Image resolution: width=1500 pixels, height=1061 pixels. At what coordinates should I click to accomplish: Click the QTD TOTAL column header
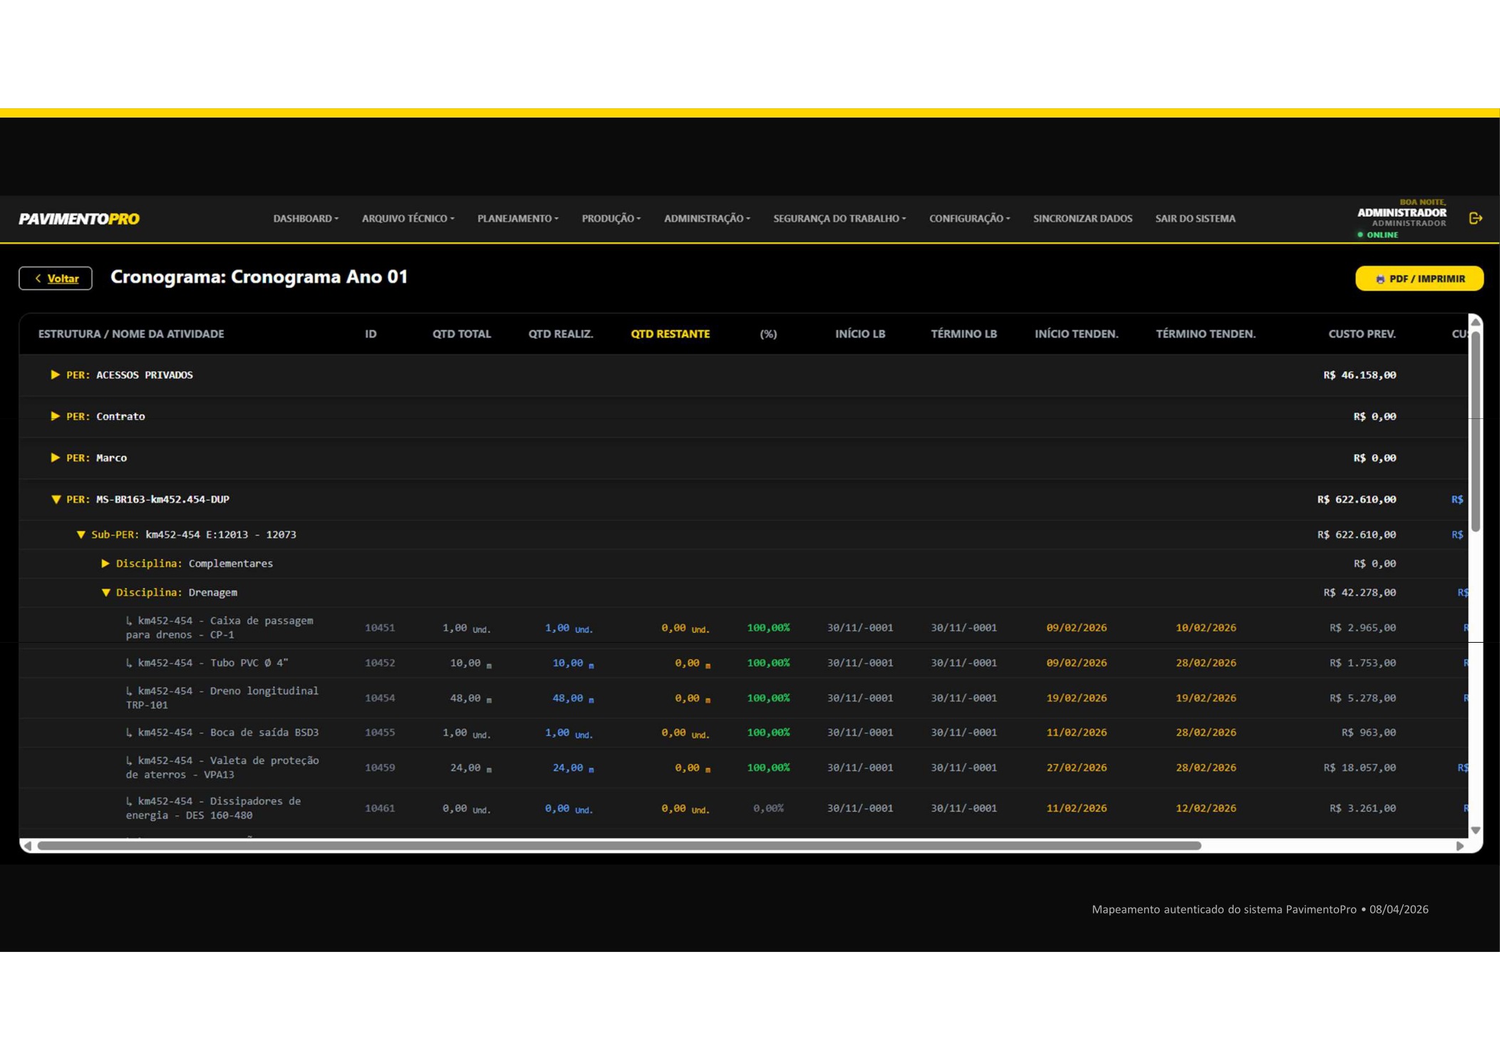(461, 334)
